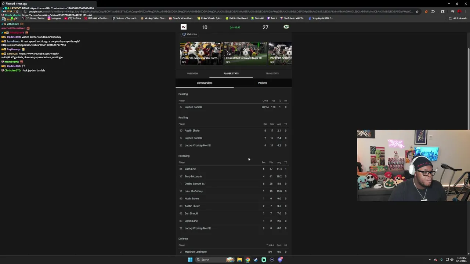
Task: Open Steam from the taskbar
Action: (256, 260)
